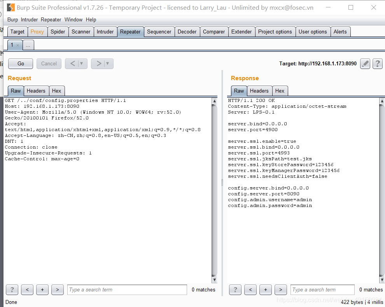The height and width of the screenshot is (307, 385).
Task: Open the User options tab
Action: point(313,32)
